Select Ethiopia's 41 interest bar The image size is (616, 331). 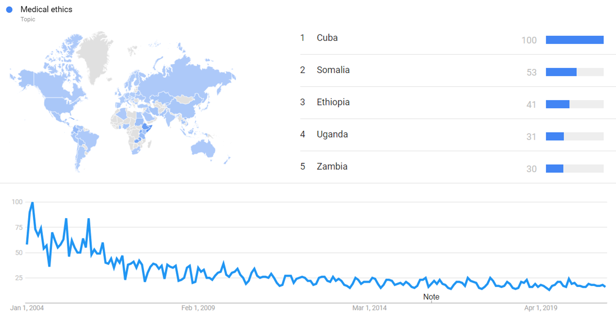tap(558, 104)
